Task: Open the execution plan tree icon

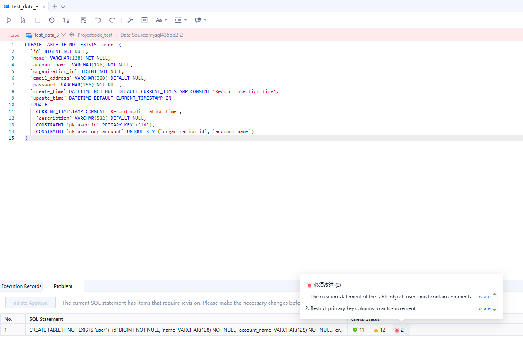Action: tap(66, 20)
